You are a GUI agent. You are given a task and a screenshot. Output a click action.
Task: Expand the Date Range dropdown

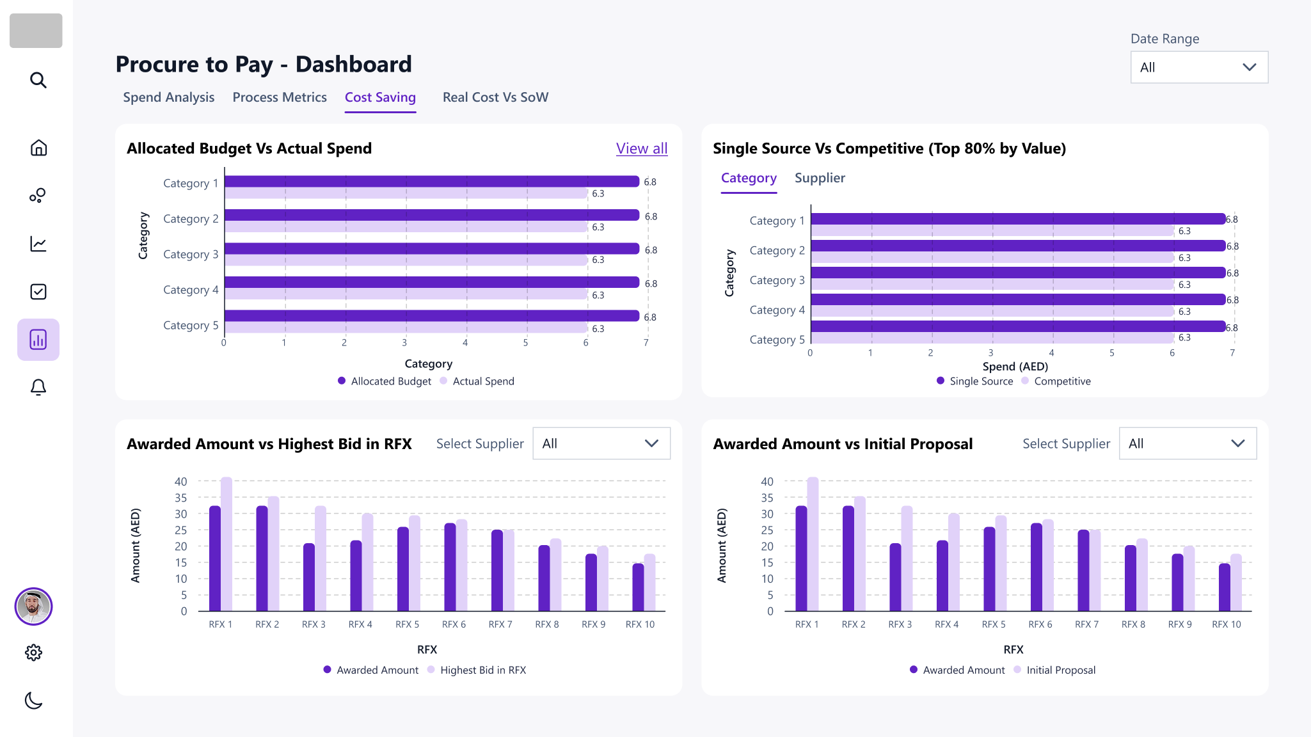coord(1199,67)
